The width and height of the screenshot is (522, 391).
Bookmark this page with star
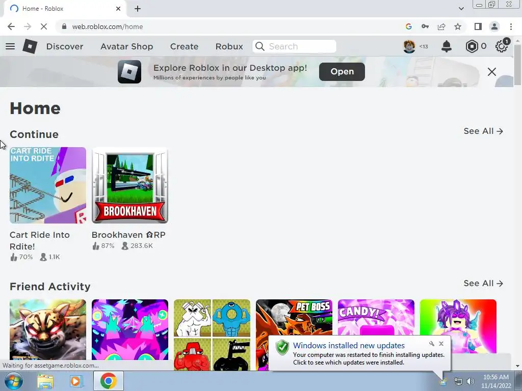458,26
